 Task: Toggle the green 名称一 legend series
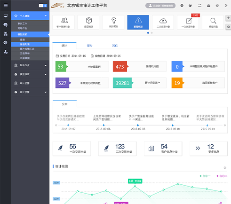(205, 176)
